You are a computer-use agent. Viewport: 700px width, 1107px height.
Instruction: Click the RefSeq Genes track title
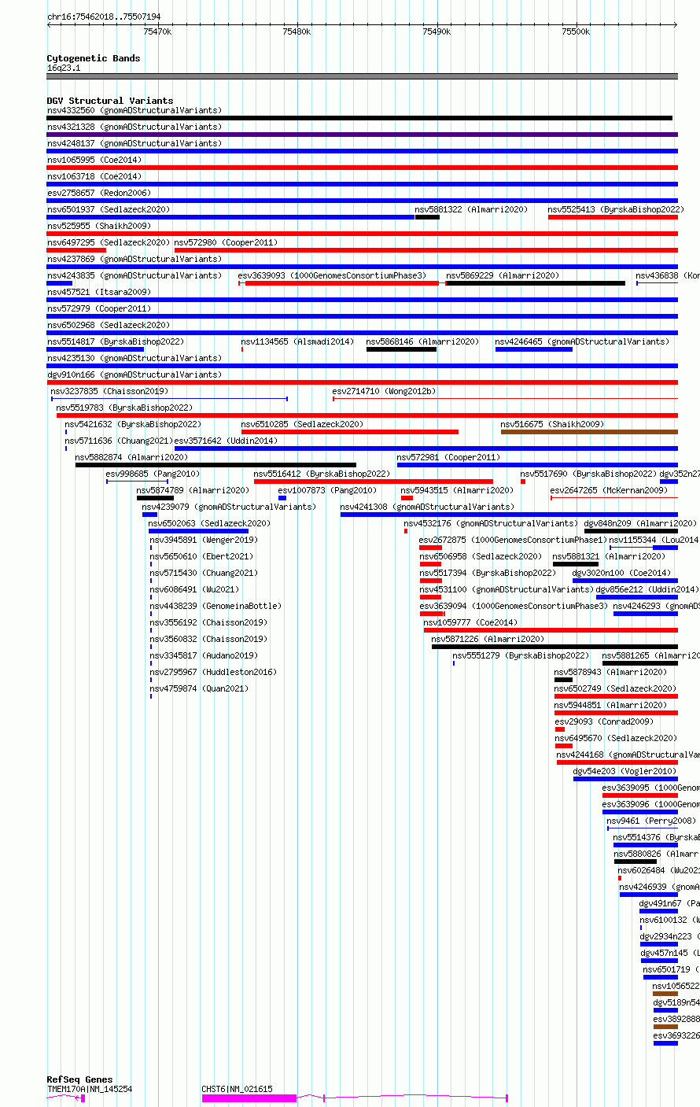79,1079
